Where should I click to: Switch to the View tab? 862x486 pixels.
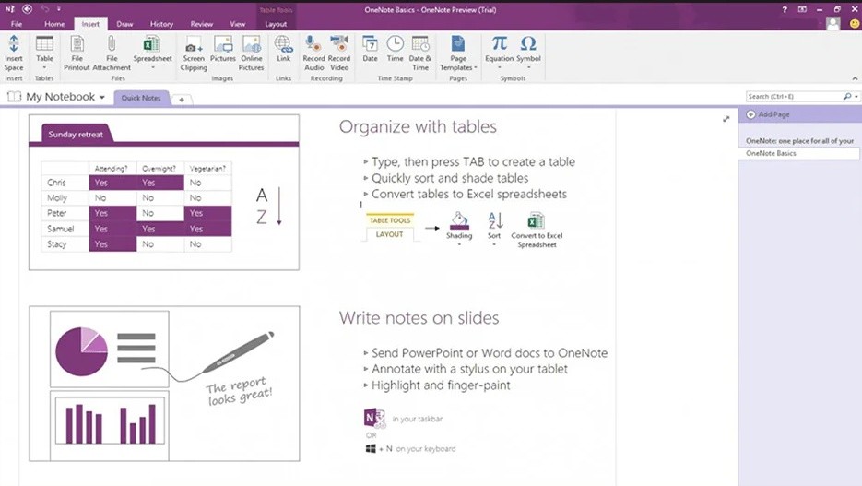[238, 24]
